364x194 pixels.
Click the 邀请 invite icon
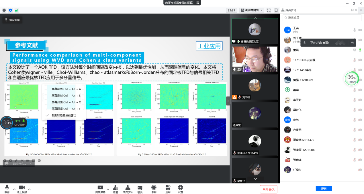(115, 189)
